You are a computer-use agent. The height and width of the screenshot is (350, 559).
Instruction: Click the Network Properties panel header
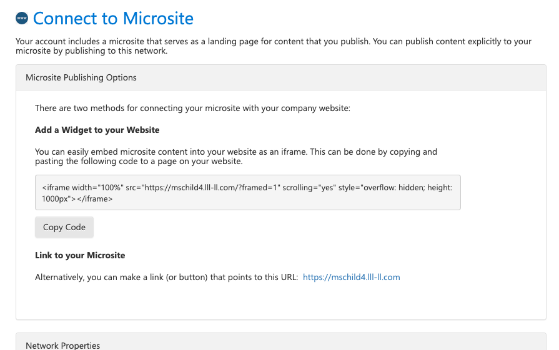coord(281,342)
